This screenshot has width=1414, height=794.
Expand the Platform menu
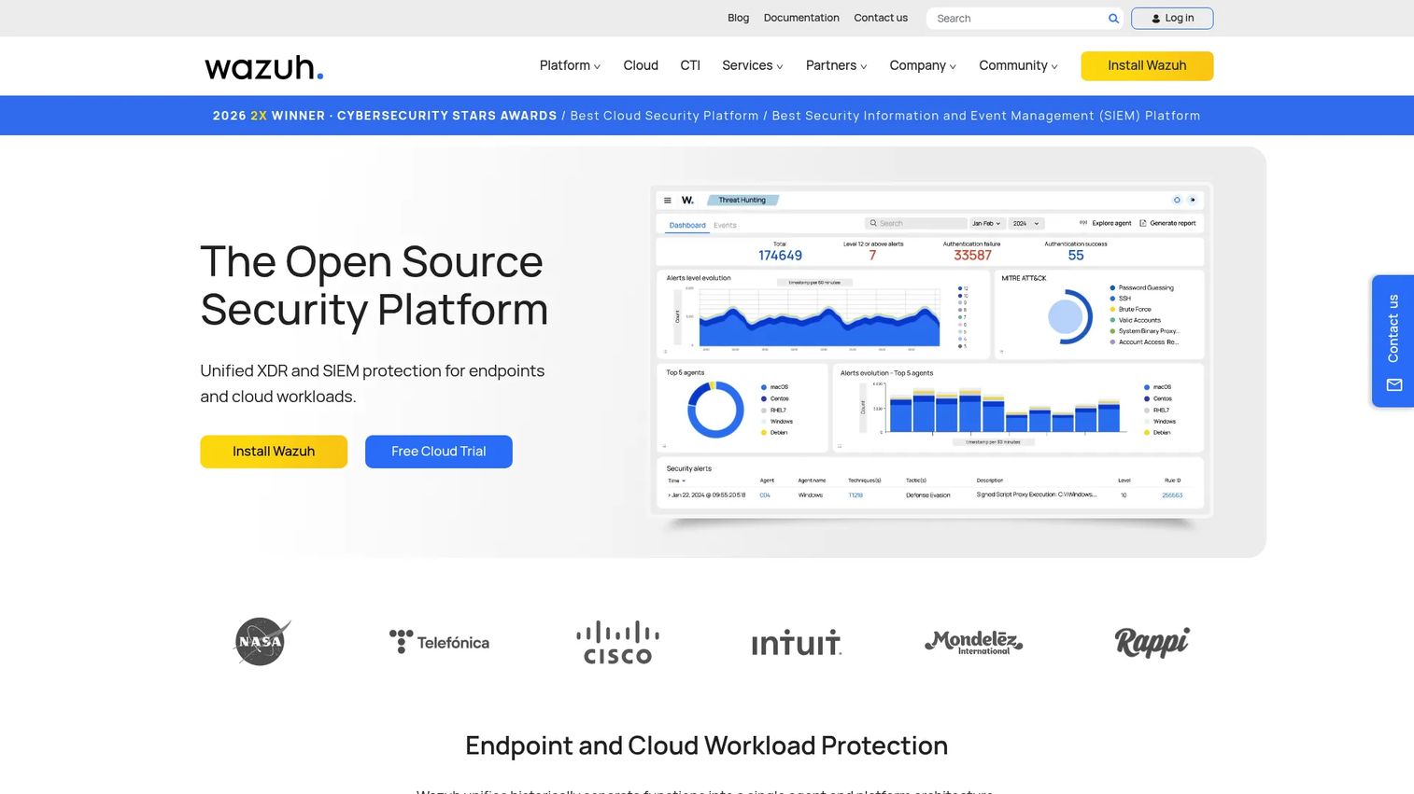(570, 65)
